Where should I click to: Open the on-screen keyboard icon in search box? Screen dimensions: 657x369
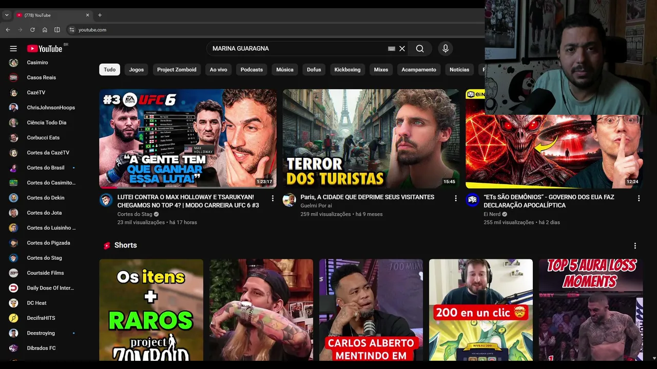click(392, 49)
